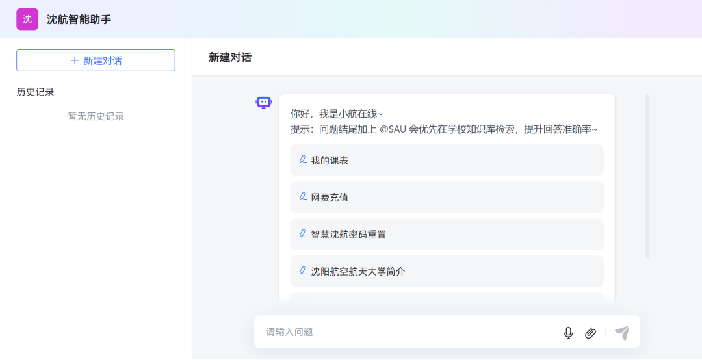Click the 沈航智能助手 app title
The width and height of the screenshot is (702, 360).
tap(79, 19)
